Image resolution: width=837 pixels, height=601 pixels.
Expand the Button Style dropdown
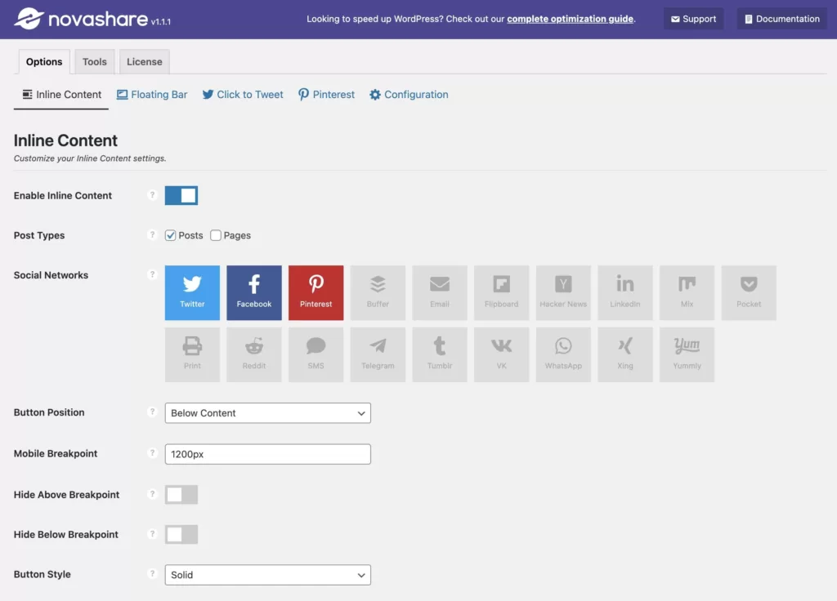(267, 575)
